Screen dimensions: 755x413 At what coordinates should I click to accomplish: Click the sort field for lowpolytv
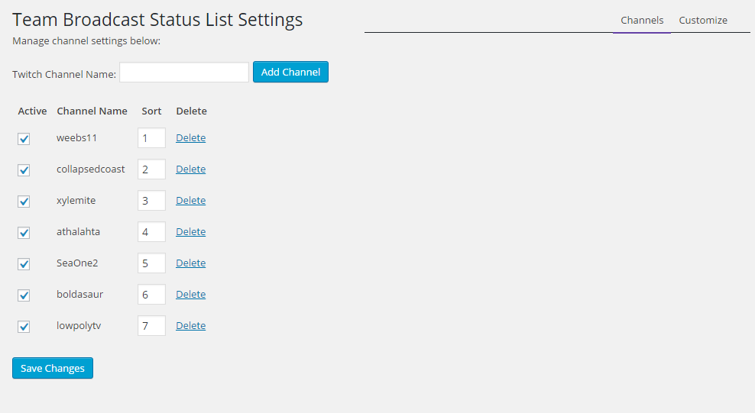(x=151, y=326)
